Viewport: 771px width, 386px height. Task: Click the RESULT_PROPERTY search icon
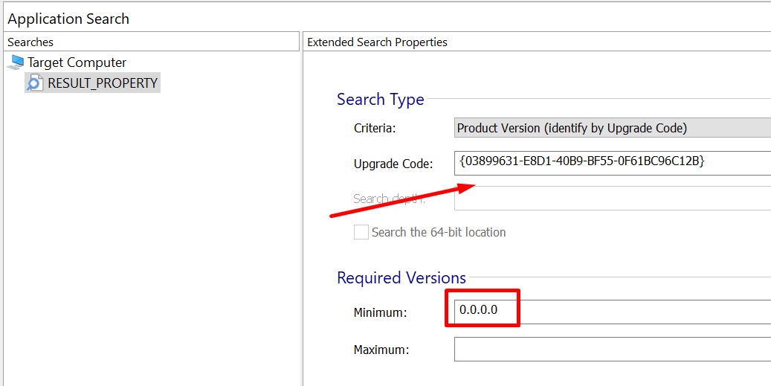[35, 83]
